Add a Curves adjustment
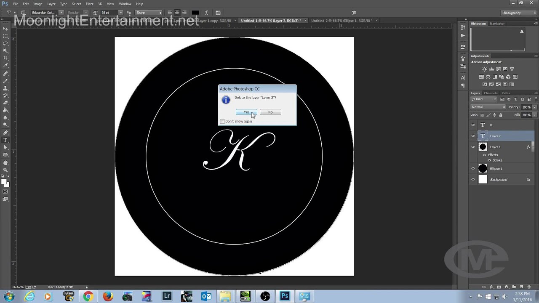Image resolution: width=539 pixels, height=303 pixels. (498, 69)
